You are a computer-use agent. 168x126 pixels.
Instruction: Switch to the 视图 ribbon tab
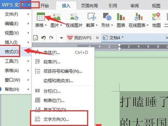156,6
